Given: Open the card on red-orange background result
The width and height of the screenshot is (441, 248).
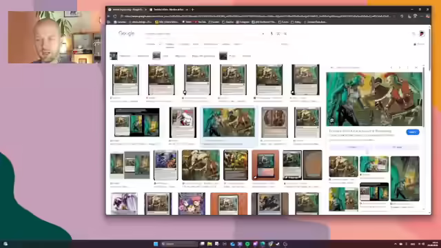Looking at the screenshot, I should tap(265, 165).
